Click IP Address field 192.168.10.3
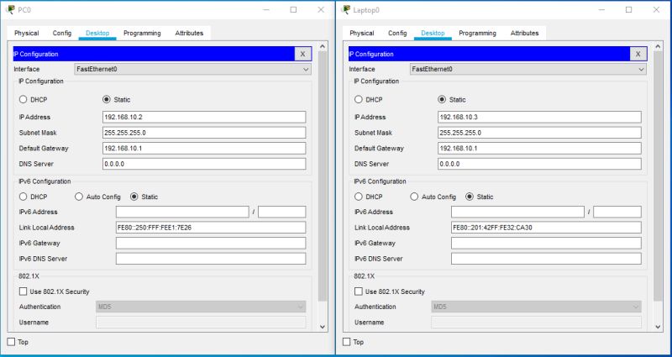The image size is (672, 357). pos(539,117)
